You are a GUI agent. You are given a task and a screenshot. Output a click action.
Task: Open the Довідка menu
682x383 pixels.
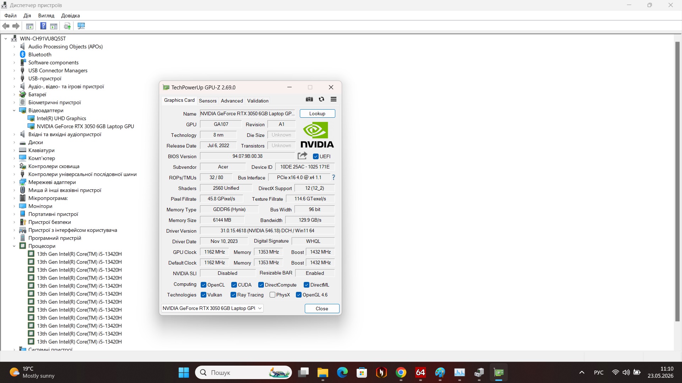(70, 16)
